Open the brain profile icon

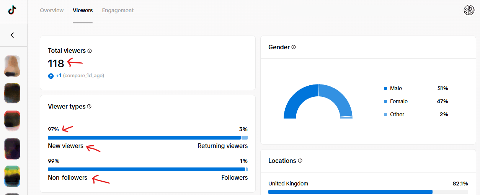coord(469,11)
